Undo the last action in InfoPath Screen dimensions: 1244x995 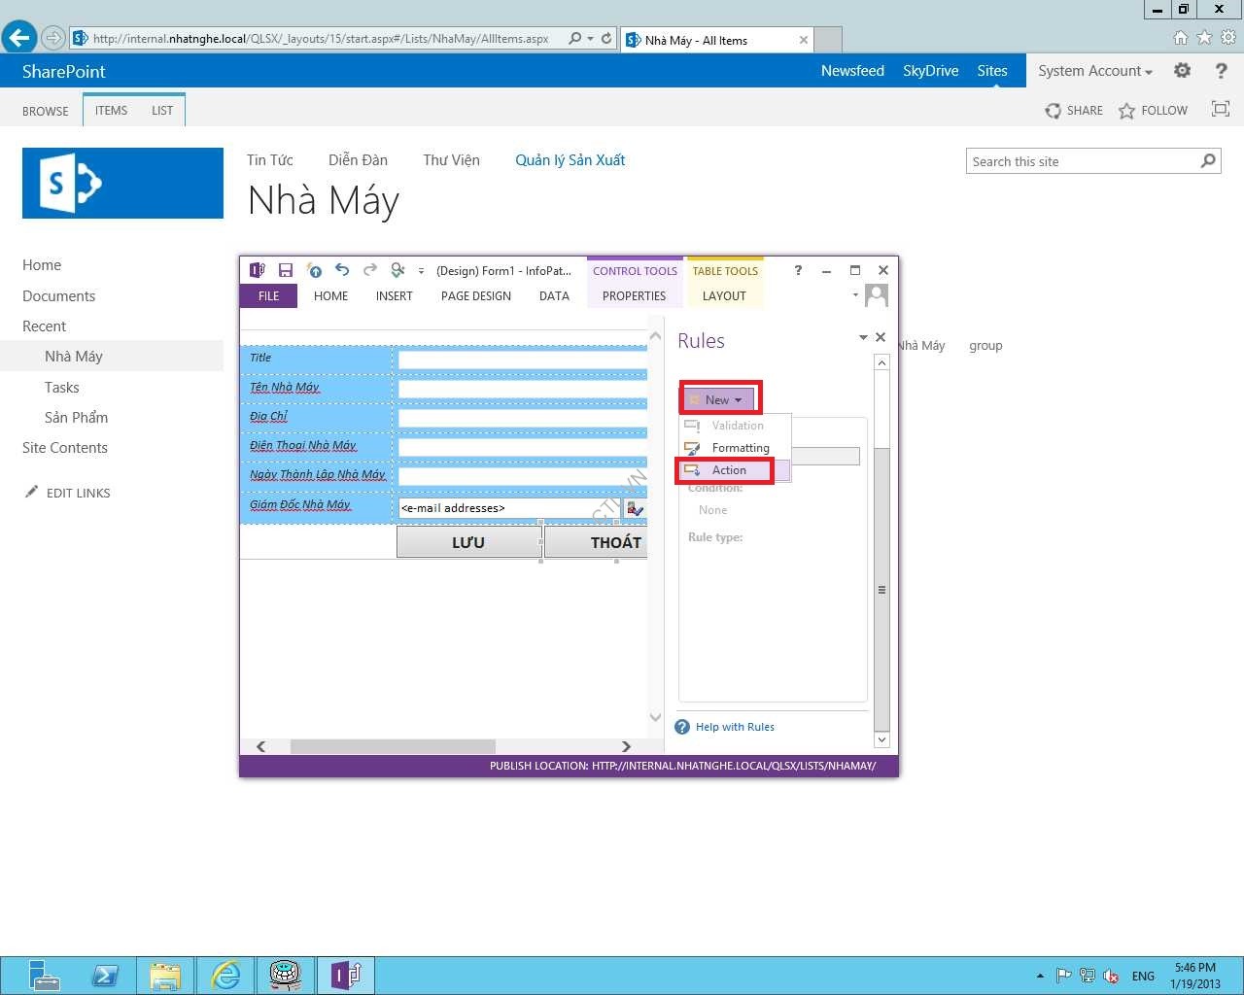click(x=342, y=271)
